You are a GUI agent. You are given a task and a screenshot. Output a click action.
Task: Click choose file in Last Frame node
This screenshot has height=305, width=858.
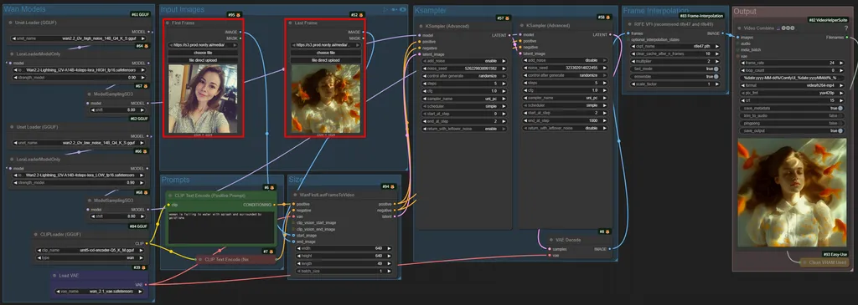click(326, 53)
